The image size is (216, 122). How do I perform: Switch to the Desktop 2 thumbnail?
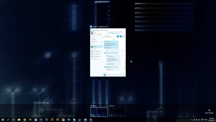[117, 112]
